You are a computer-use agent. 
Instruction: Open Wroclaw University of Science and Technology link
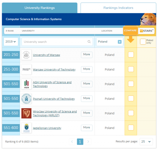pyautogui.click(x=55, y=113)
